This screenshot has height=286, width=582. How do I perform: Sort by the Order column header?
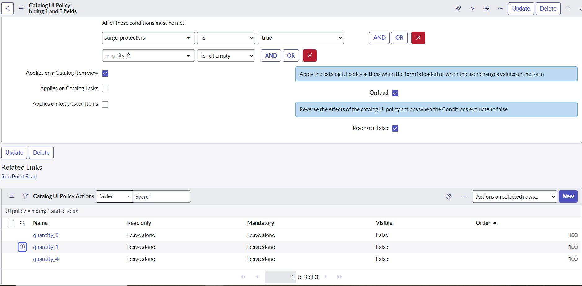pyautogui.click(x=483, y=223)
